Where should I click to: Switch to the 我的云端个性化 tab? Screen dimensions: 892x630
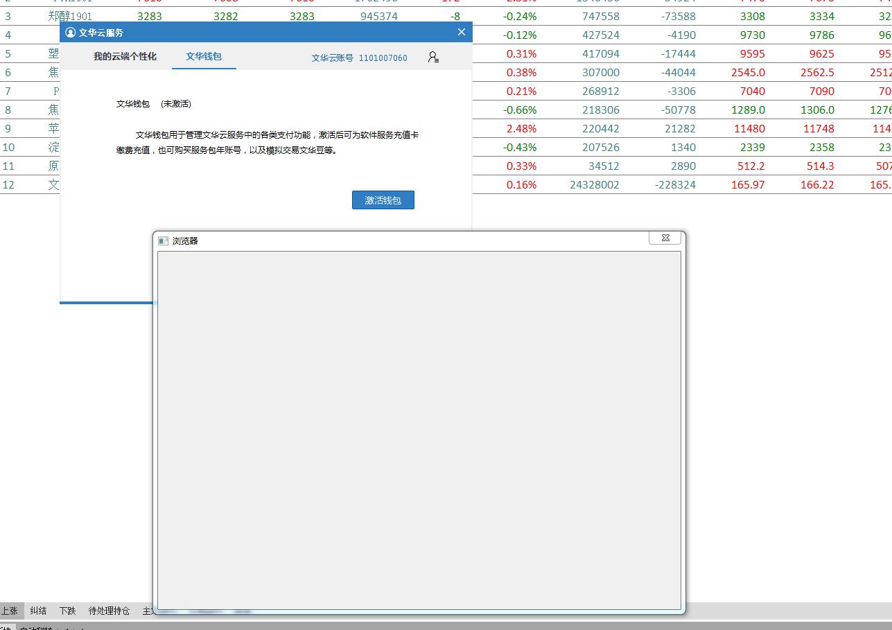tap(125, 57)
